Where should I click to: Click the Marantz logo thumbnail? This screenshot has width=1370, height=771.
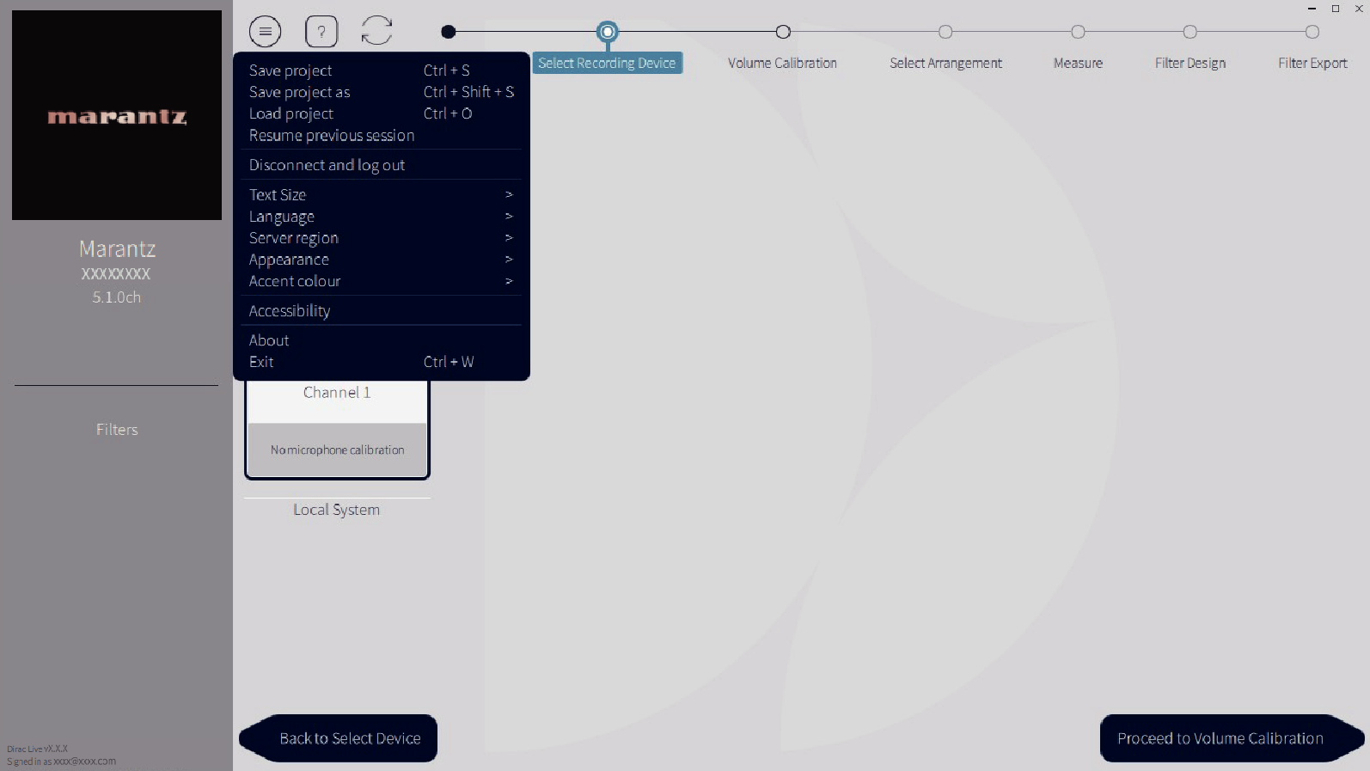[117, 115]
